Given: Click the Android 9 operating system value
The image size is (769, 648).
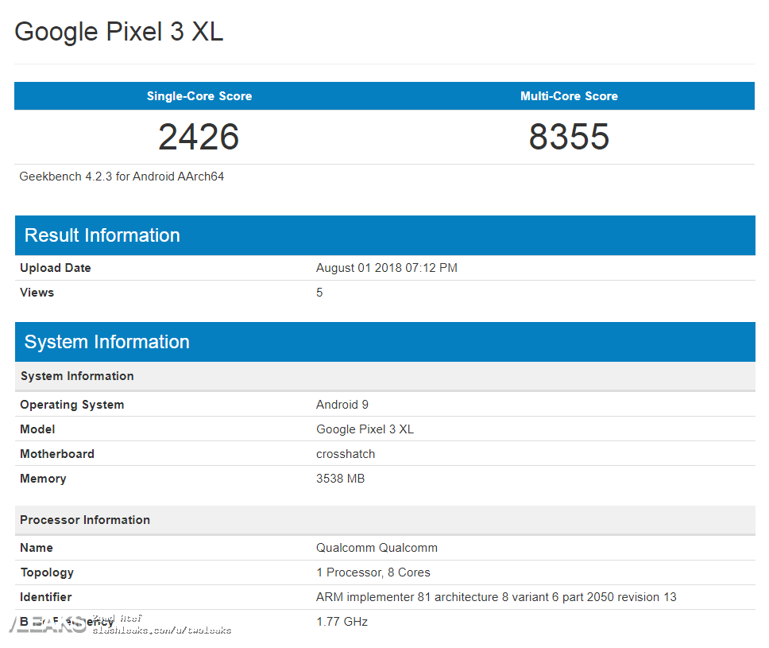Looking at the screenshot, I should tap(342, 405).
